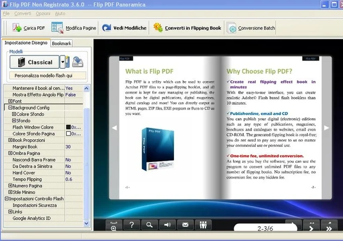Switch to the Bookmark tab
Screen dimensions: 343x241
coord(62,43)
